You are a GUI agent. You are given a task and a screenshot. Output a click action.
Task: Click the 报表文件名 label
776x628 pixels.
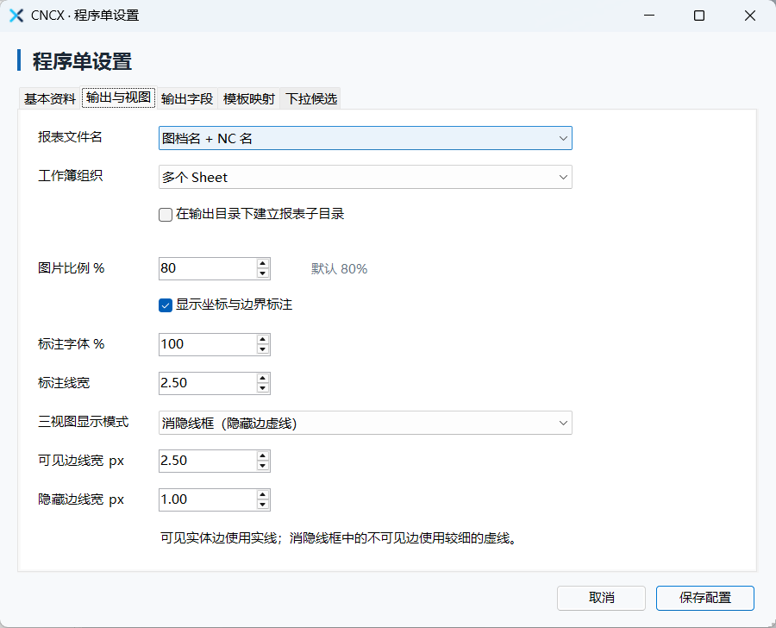click(x=70, y=137)
